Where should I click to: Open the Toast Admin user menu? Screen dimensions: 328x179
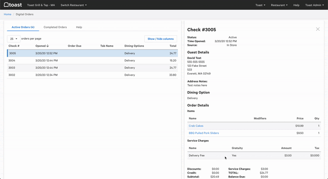314,5
